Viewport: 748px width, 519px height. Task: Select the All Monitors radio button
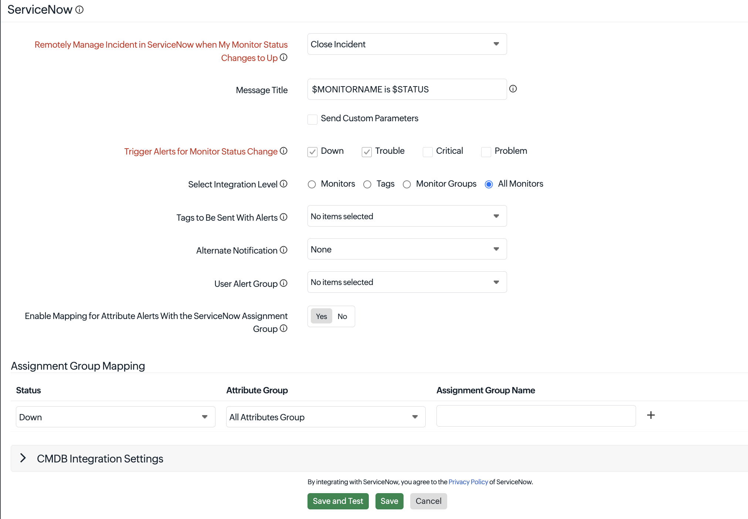click(489, 184)
